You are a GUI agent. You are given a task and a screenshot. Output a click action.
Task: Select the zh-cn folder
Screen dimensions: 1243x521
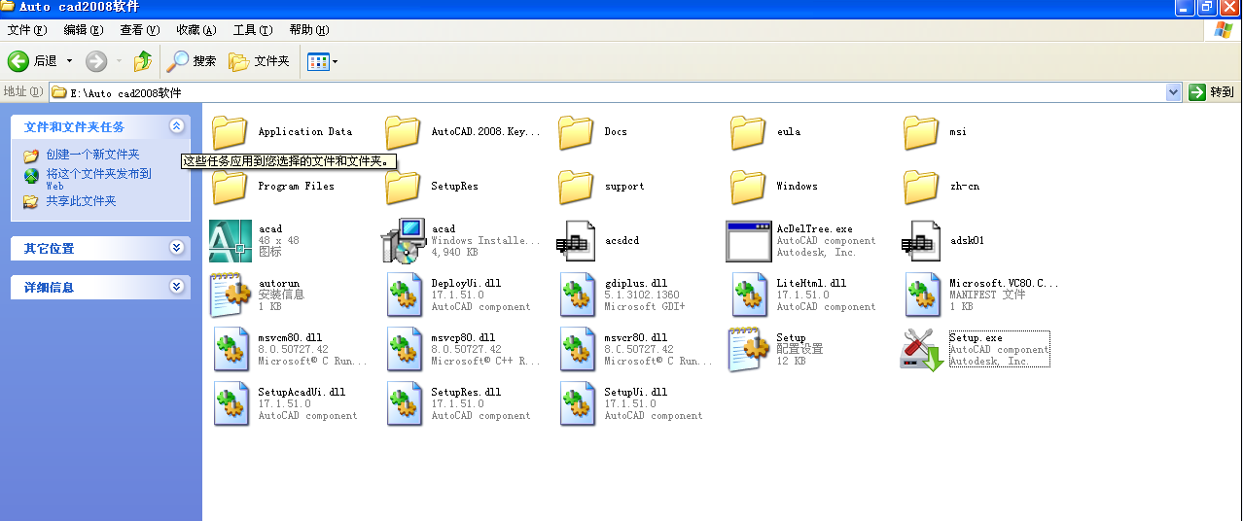[x=941, y=187]
